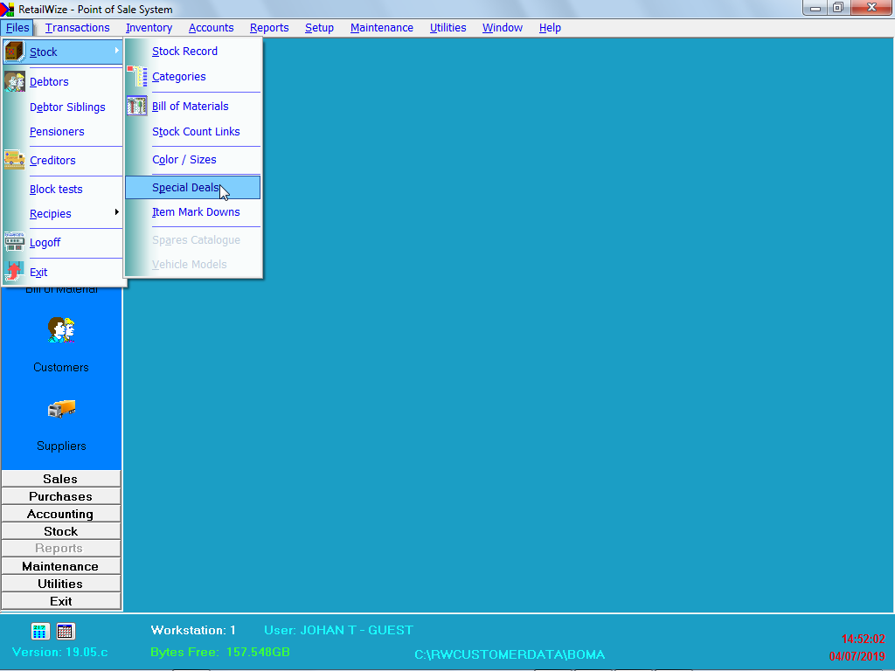Click the Categories icon in submenu
Viewport: 895px width, 671px height.
137,77
